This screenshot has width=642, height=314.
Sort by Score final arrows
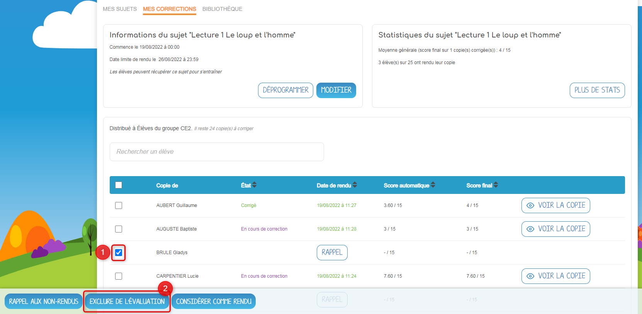coord(496,185)
